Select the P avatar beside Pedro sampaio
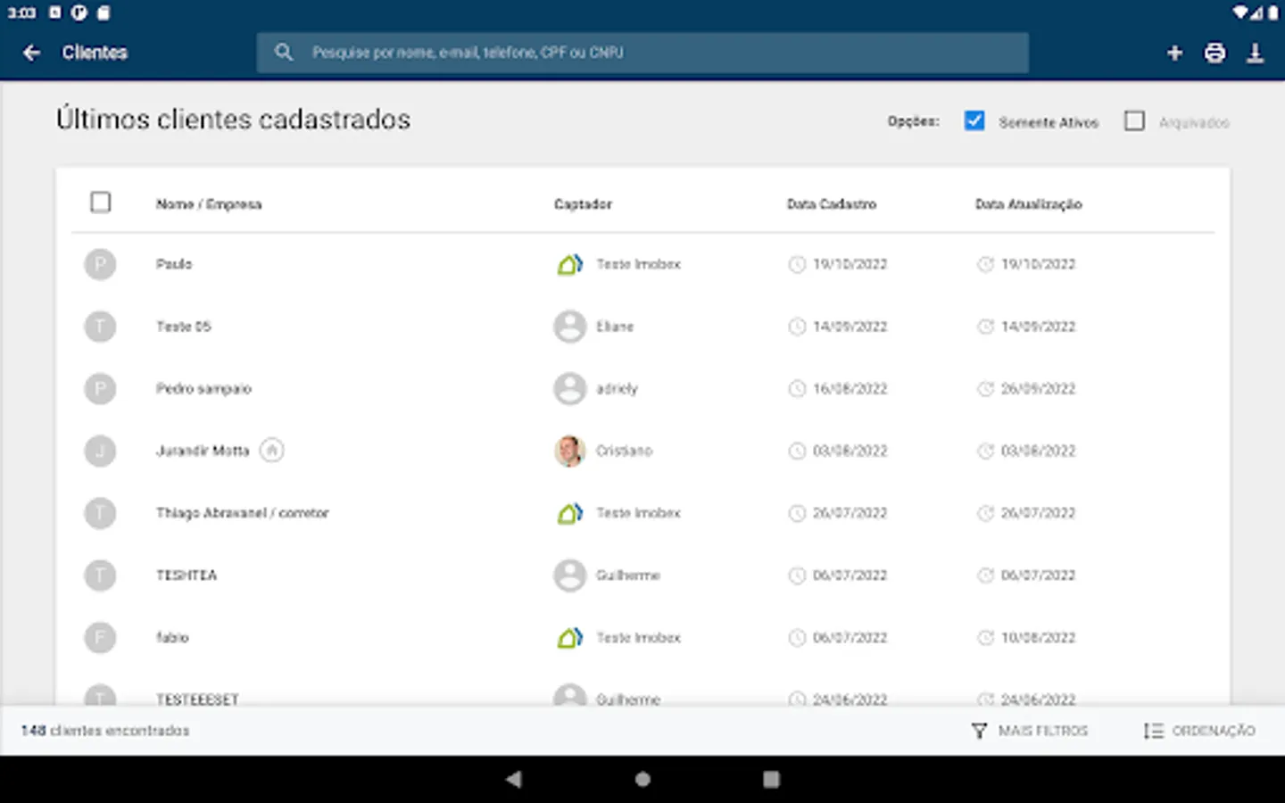1285x803 pixels. (100, 389)
